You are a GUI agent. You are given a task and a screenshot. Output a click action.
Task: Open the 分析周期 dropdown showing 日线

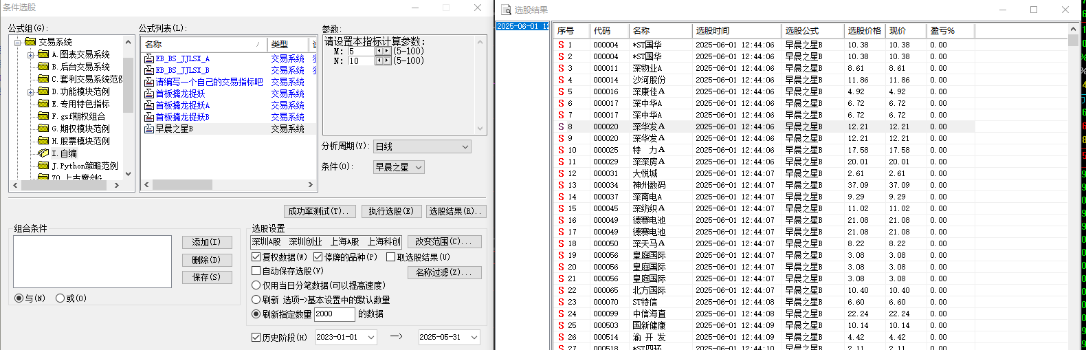[x=422, y=146]
